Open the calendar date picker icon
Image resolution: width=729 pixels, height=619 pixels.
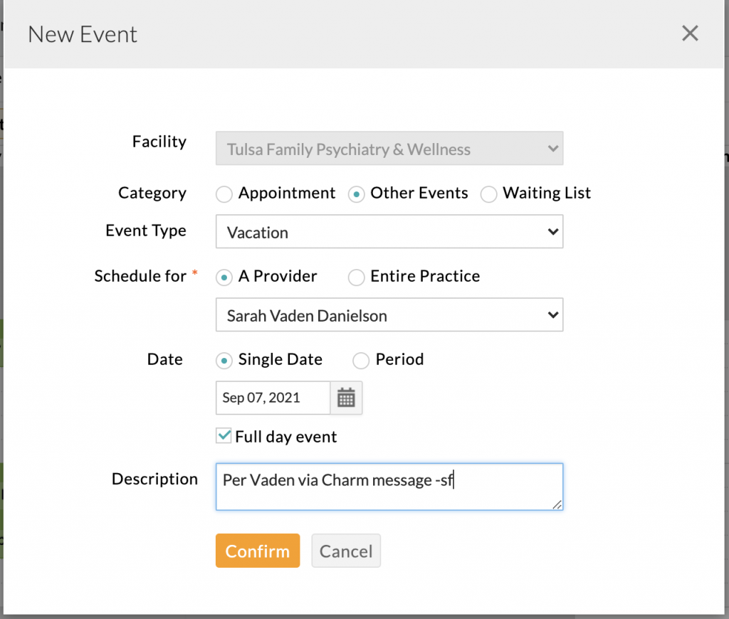[346, 398]
